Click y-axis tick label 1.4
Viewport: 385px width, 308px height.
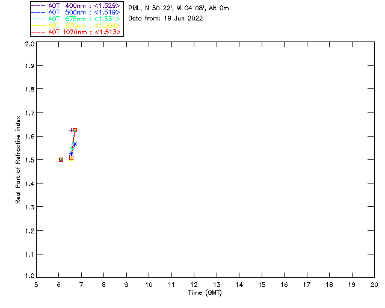tap(29, 183)
